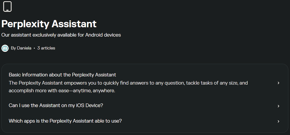
Task: Click the word 'Perplexity' in the page heading
Action: [26, 24]
